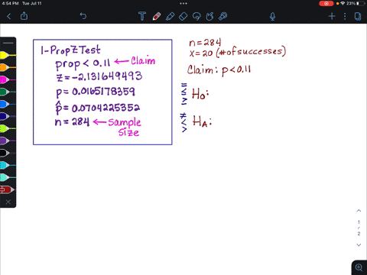Open the more options menu

click(345, 16)
